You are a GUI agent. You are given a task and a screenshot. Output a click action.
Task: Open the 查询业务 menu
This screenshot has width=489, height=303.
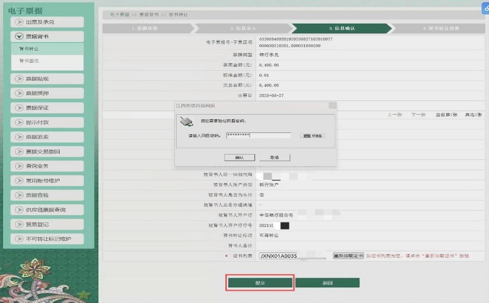47,166
